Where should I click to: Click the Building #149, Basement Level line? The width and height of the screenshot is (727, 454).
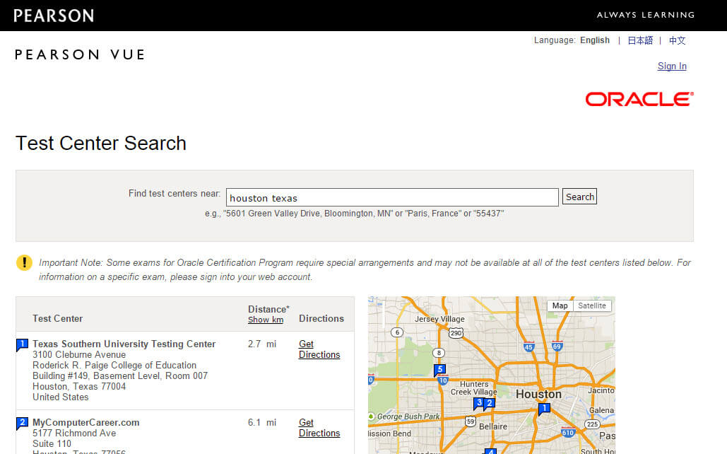pyautogui.click(x=120, y=376)
